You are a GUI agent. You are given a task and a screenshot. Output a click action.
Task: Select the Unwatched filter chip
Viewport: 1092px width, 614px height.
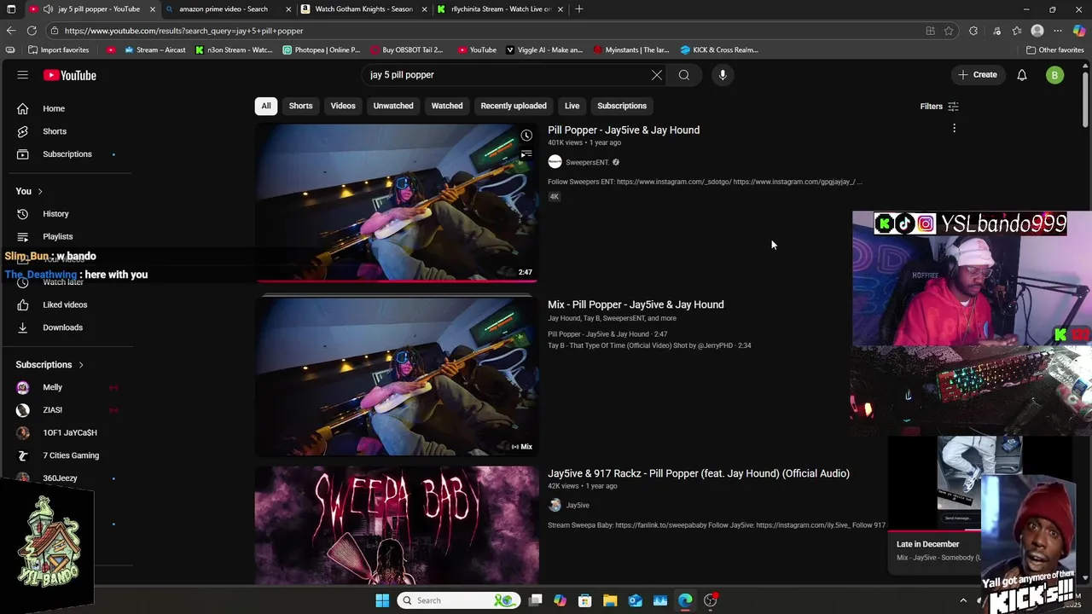point(393,106)
